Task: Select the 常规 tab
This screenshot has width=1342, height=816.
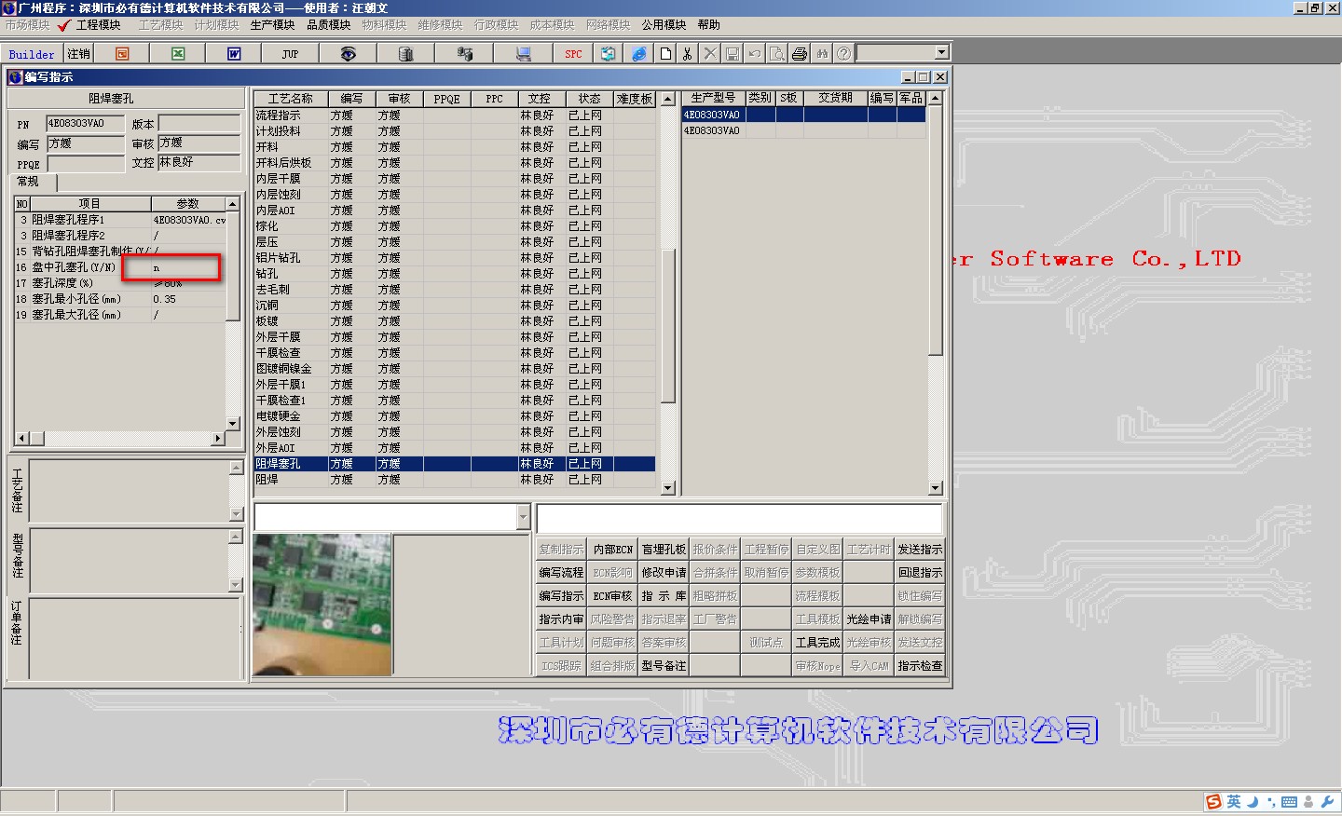Action: click(31, 182)
